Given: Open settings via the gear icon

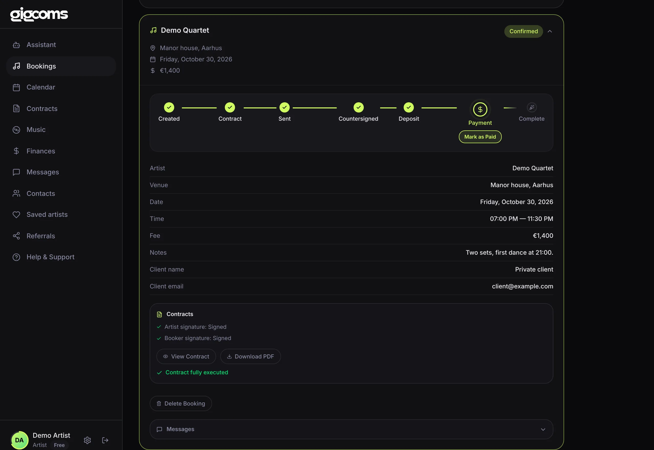Looking at the screenshot, I should point(87,441).
